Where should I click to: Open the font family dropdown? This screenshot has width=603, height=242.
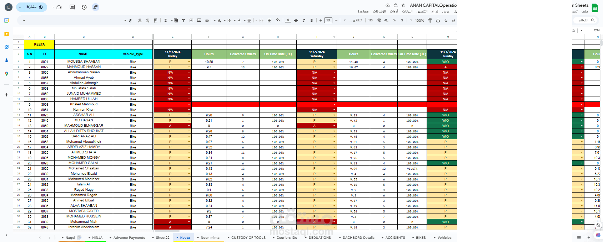(x=353, y=21)
